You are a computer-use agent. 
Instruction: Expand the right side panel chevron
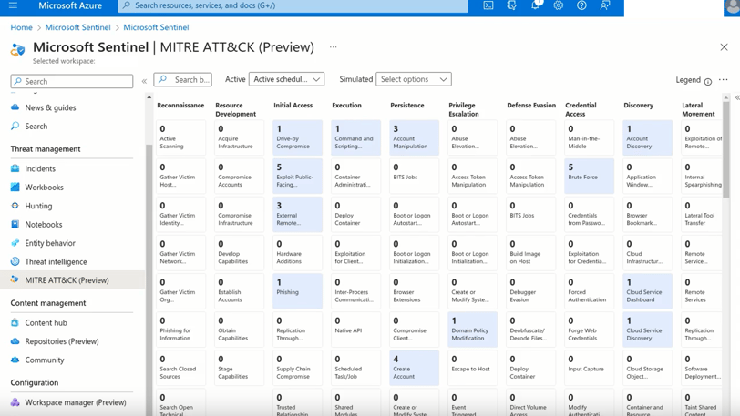click(737, 97)
